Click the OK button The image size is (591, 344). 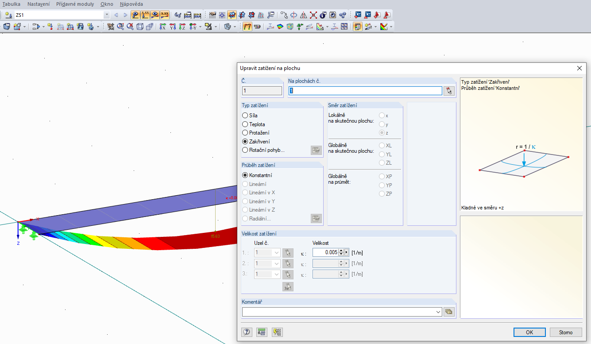pyautogui.click(x=529, y=332)
